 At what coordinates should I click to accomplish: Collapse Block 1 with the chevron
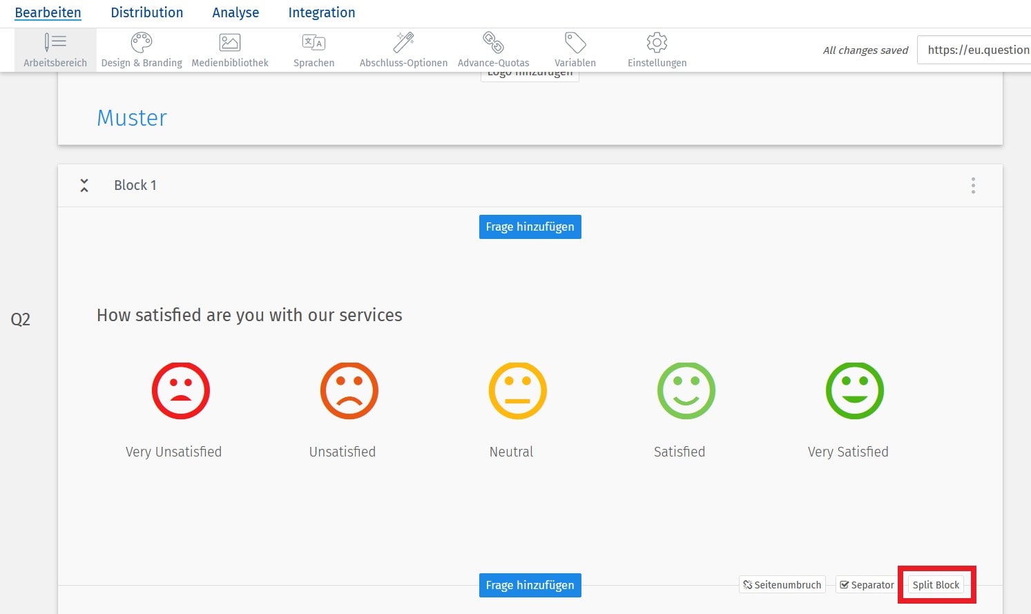pyautogui.click(x=84, y=185)
